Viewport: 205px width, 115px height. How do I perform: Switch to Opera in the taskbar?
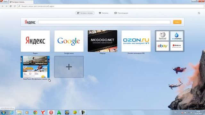click(51, 112)
